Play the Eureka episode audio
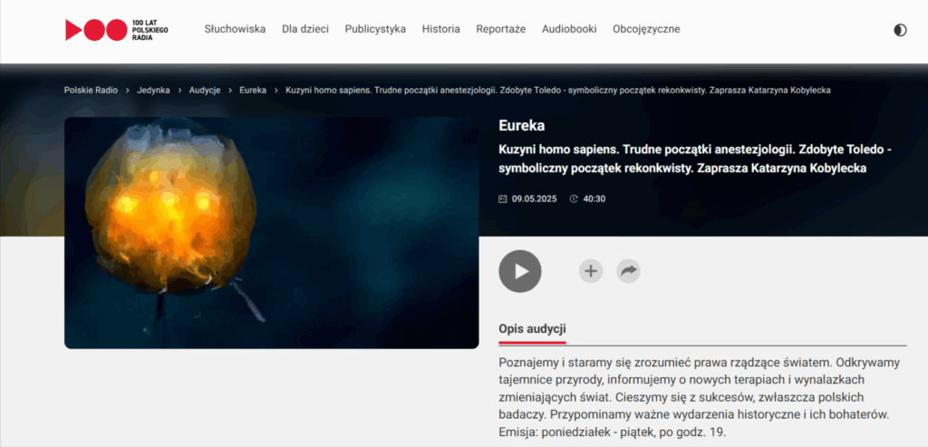The width and height of the screenshot is (928, 447). pos(520,271)
